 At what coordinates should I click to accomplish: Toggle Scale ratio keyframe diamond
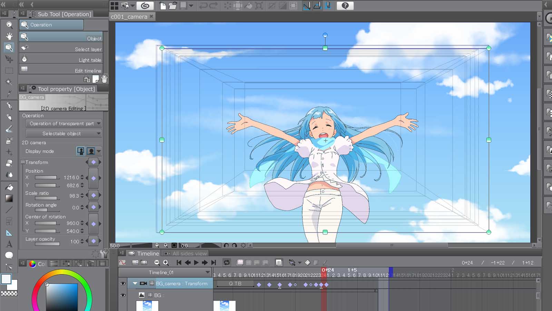(93, 195)
